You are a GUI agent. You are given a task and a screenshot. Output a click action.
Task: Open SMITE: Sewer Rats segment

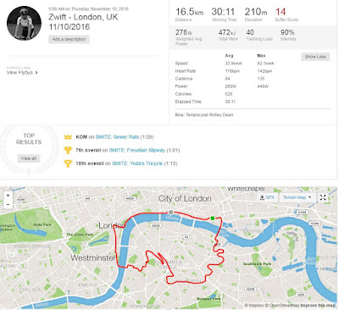[x=117, y=137]
